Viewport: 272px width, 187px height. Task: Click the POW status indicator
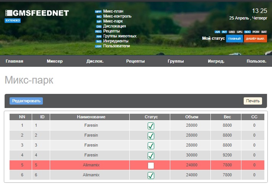point(256,32)
